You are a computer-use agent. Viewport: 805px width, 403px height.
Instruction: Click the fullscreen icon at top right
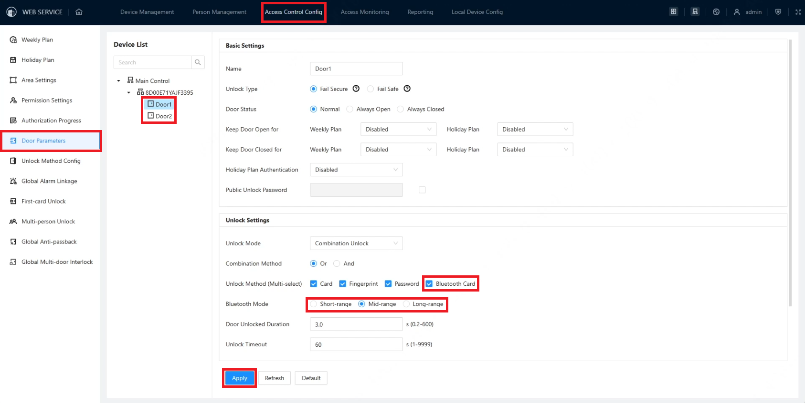798,12
